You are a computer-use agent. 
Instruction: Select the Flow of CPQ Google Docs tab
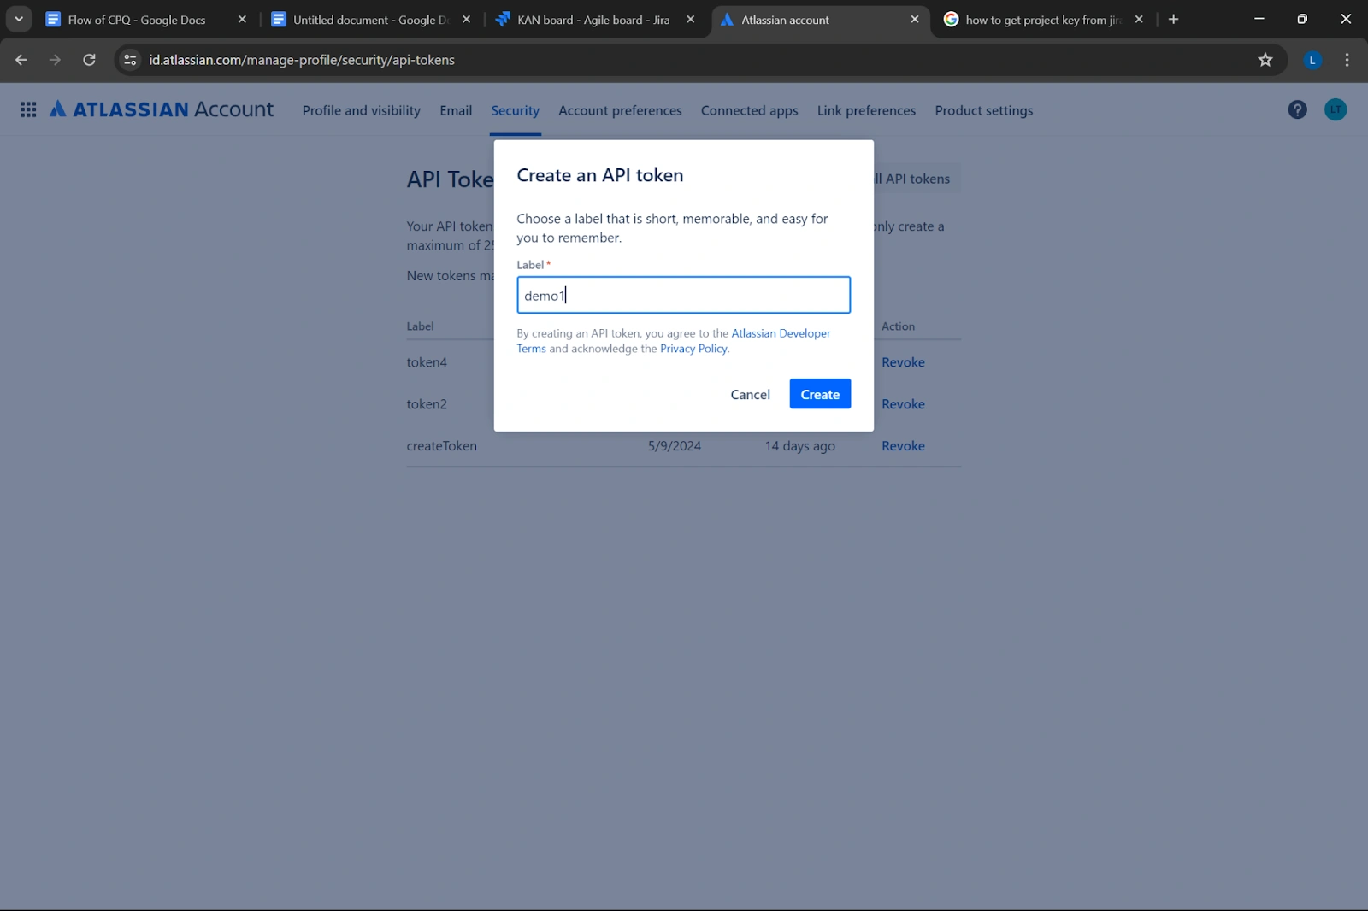pyautogui.click(x=137, y=19)
